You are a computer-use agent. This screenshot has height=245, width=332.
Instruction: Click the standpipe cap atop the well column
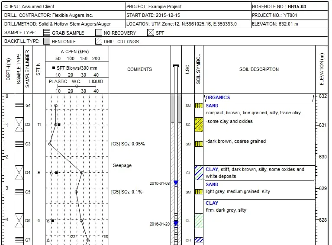tap(176, 66)
